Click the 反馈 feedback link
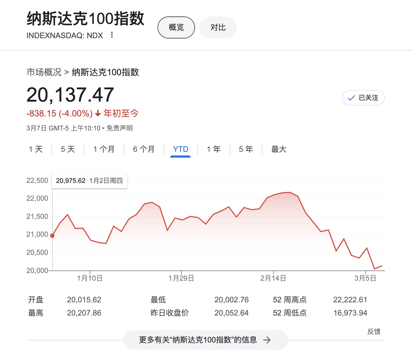The width and height of the screenshot is (413, 357). click(x=374, y=332)
